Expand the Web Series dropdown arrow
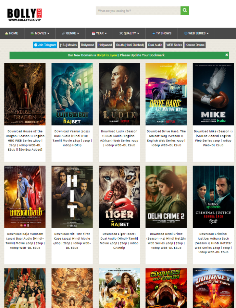The width and height of the screenshot is (236, 308). pos(208,33)
